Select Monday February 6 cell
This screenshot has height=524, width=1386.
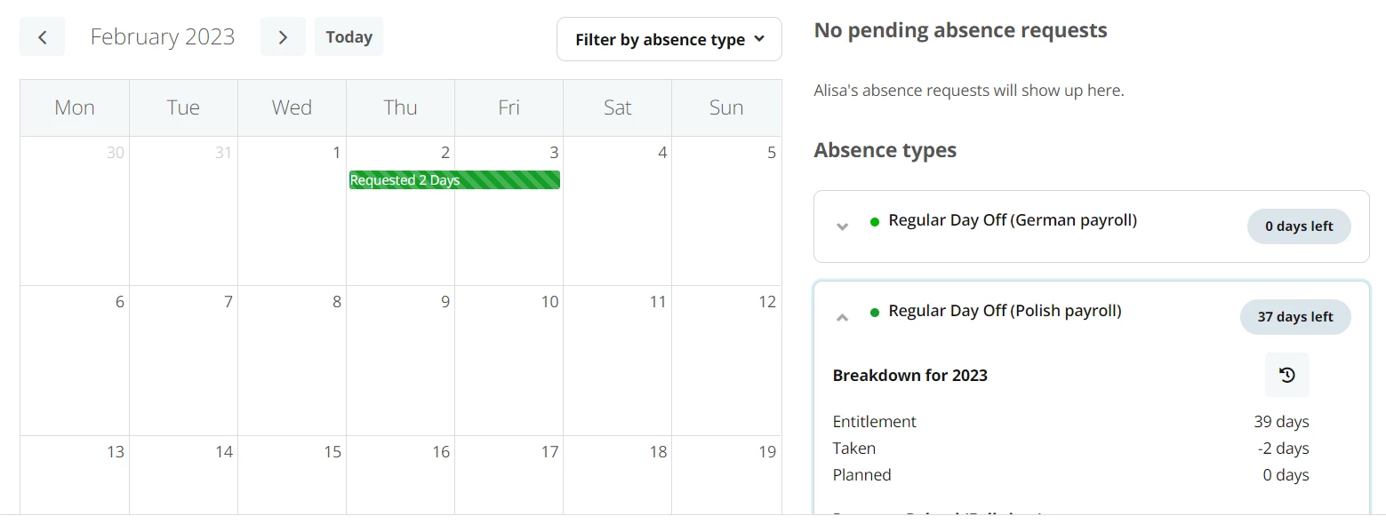click(75, 361)
